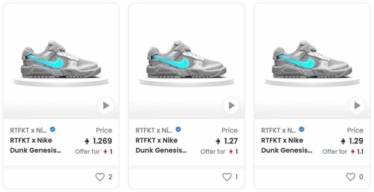The image size is (374, 192).
Task: Click the pink WETH icon beside offer 1.1
Action: (x=352, y=151)
